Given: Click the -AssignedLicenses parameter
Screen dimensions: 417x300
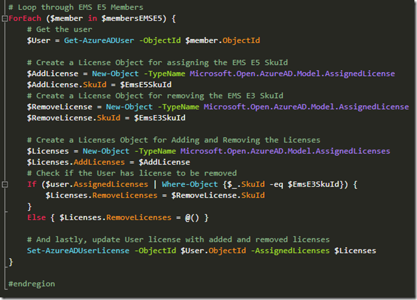Looking at the screenshot, I should (275, 250).
